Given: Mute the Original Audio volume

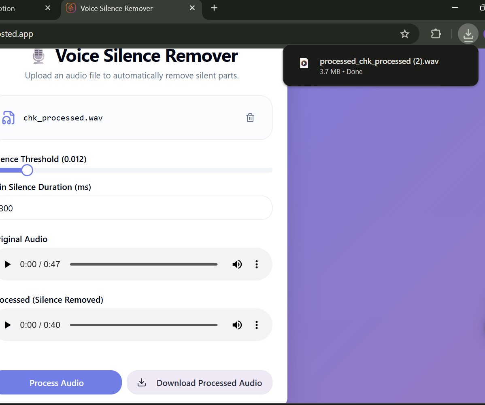Looking at the screenshot, I should point(237,264).
